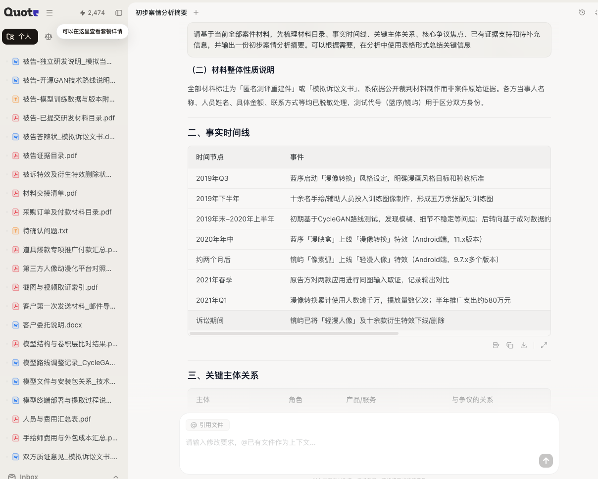The width and height of the screenshot is (598, 479).
Task: Add a new tab with plus icon
Action: point(196,12)
